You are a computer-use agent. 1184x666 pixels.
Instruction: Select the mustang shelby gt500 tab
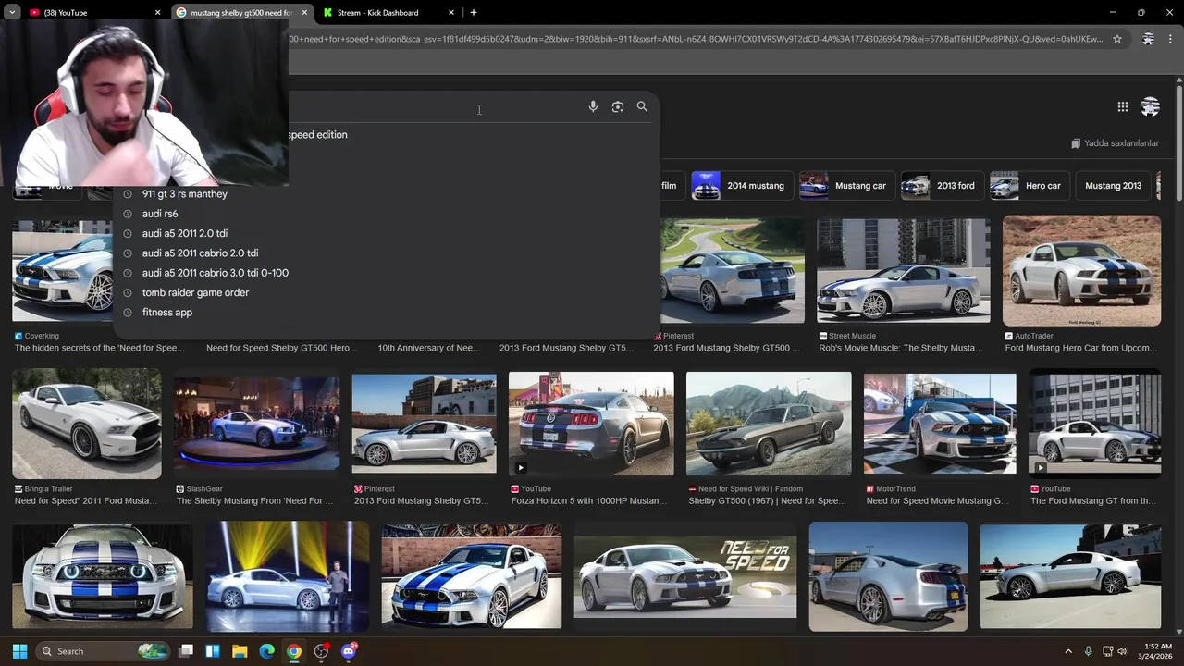pos(243,13)
